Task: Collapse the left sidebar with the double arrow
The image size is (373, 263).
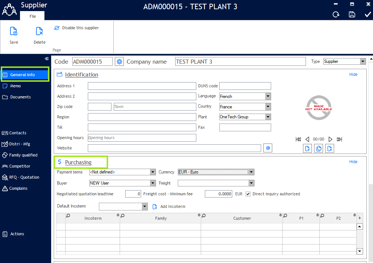Action: click(x=46, y=58)
